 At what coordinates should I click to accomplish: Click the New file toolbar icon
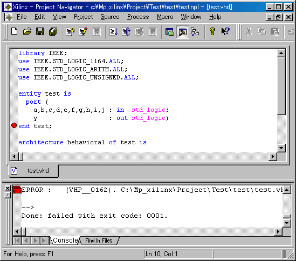pos(15,31)
